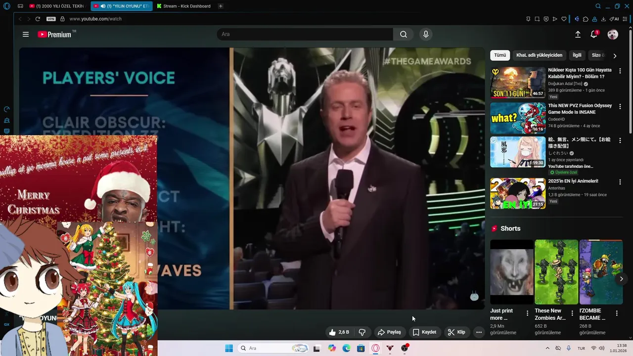Open the YouTube create upload icon

coord(578,34)
